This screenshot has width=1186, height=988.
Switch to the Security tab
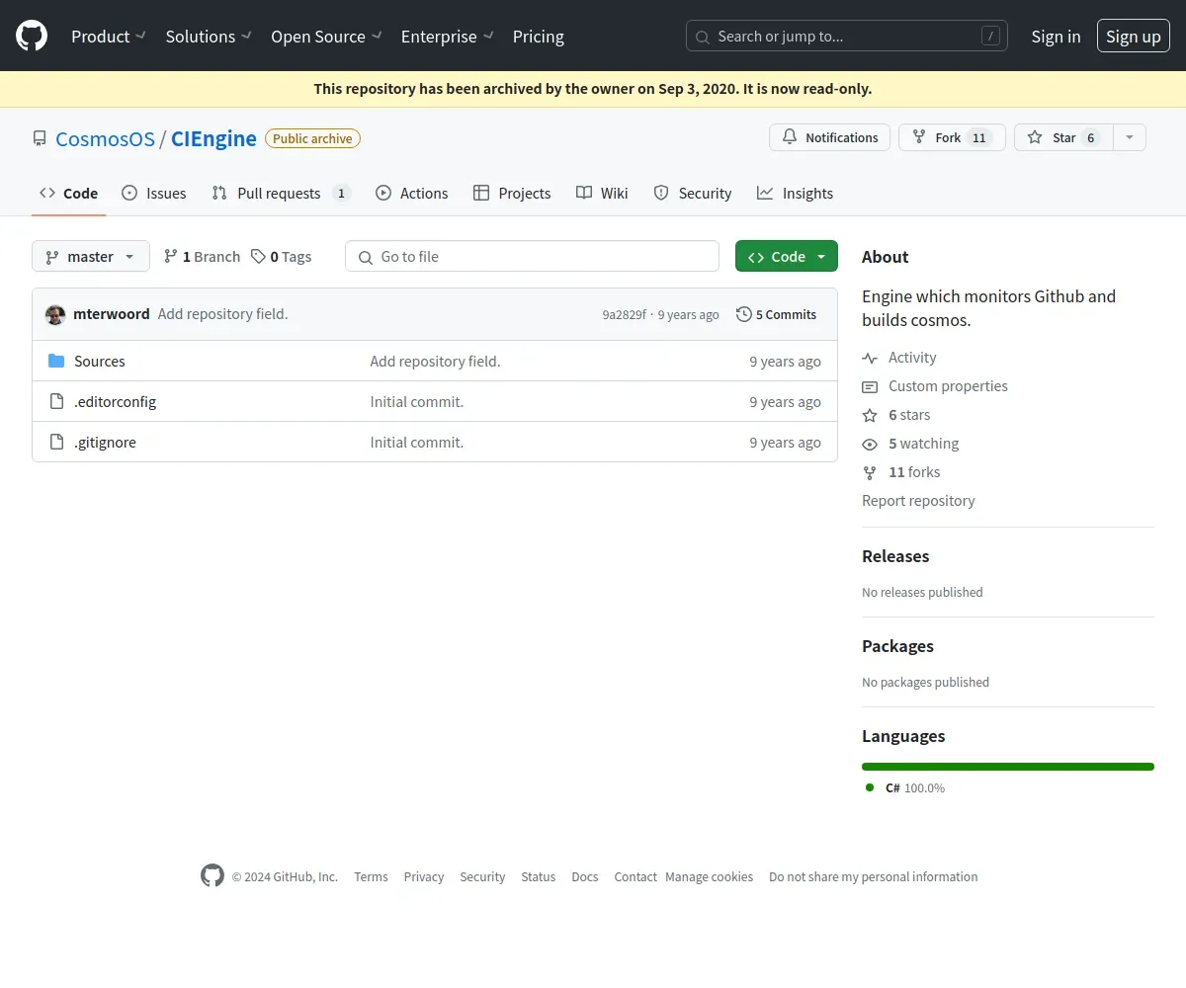pos(693,193)
